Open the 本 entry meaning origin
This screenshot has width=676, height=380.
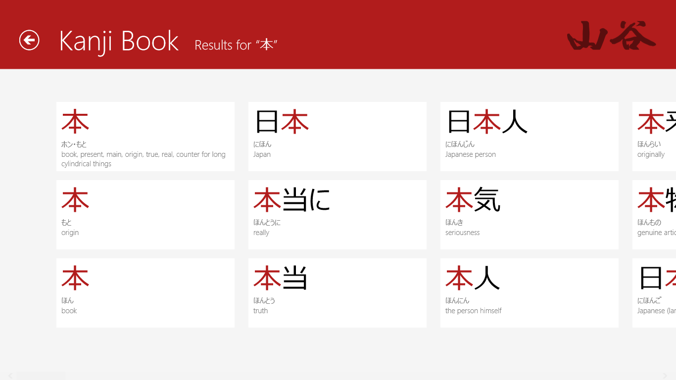(145, 215)
